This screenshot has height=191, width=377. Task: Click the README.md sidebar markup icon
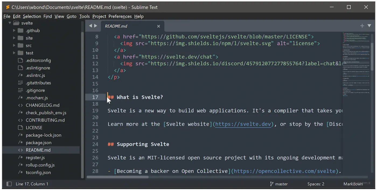click(x=20, y=150)
